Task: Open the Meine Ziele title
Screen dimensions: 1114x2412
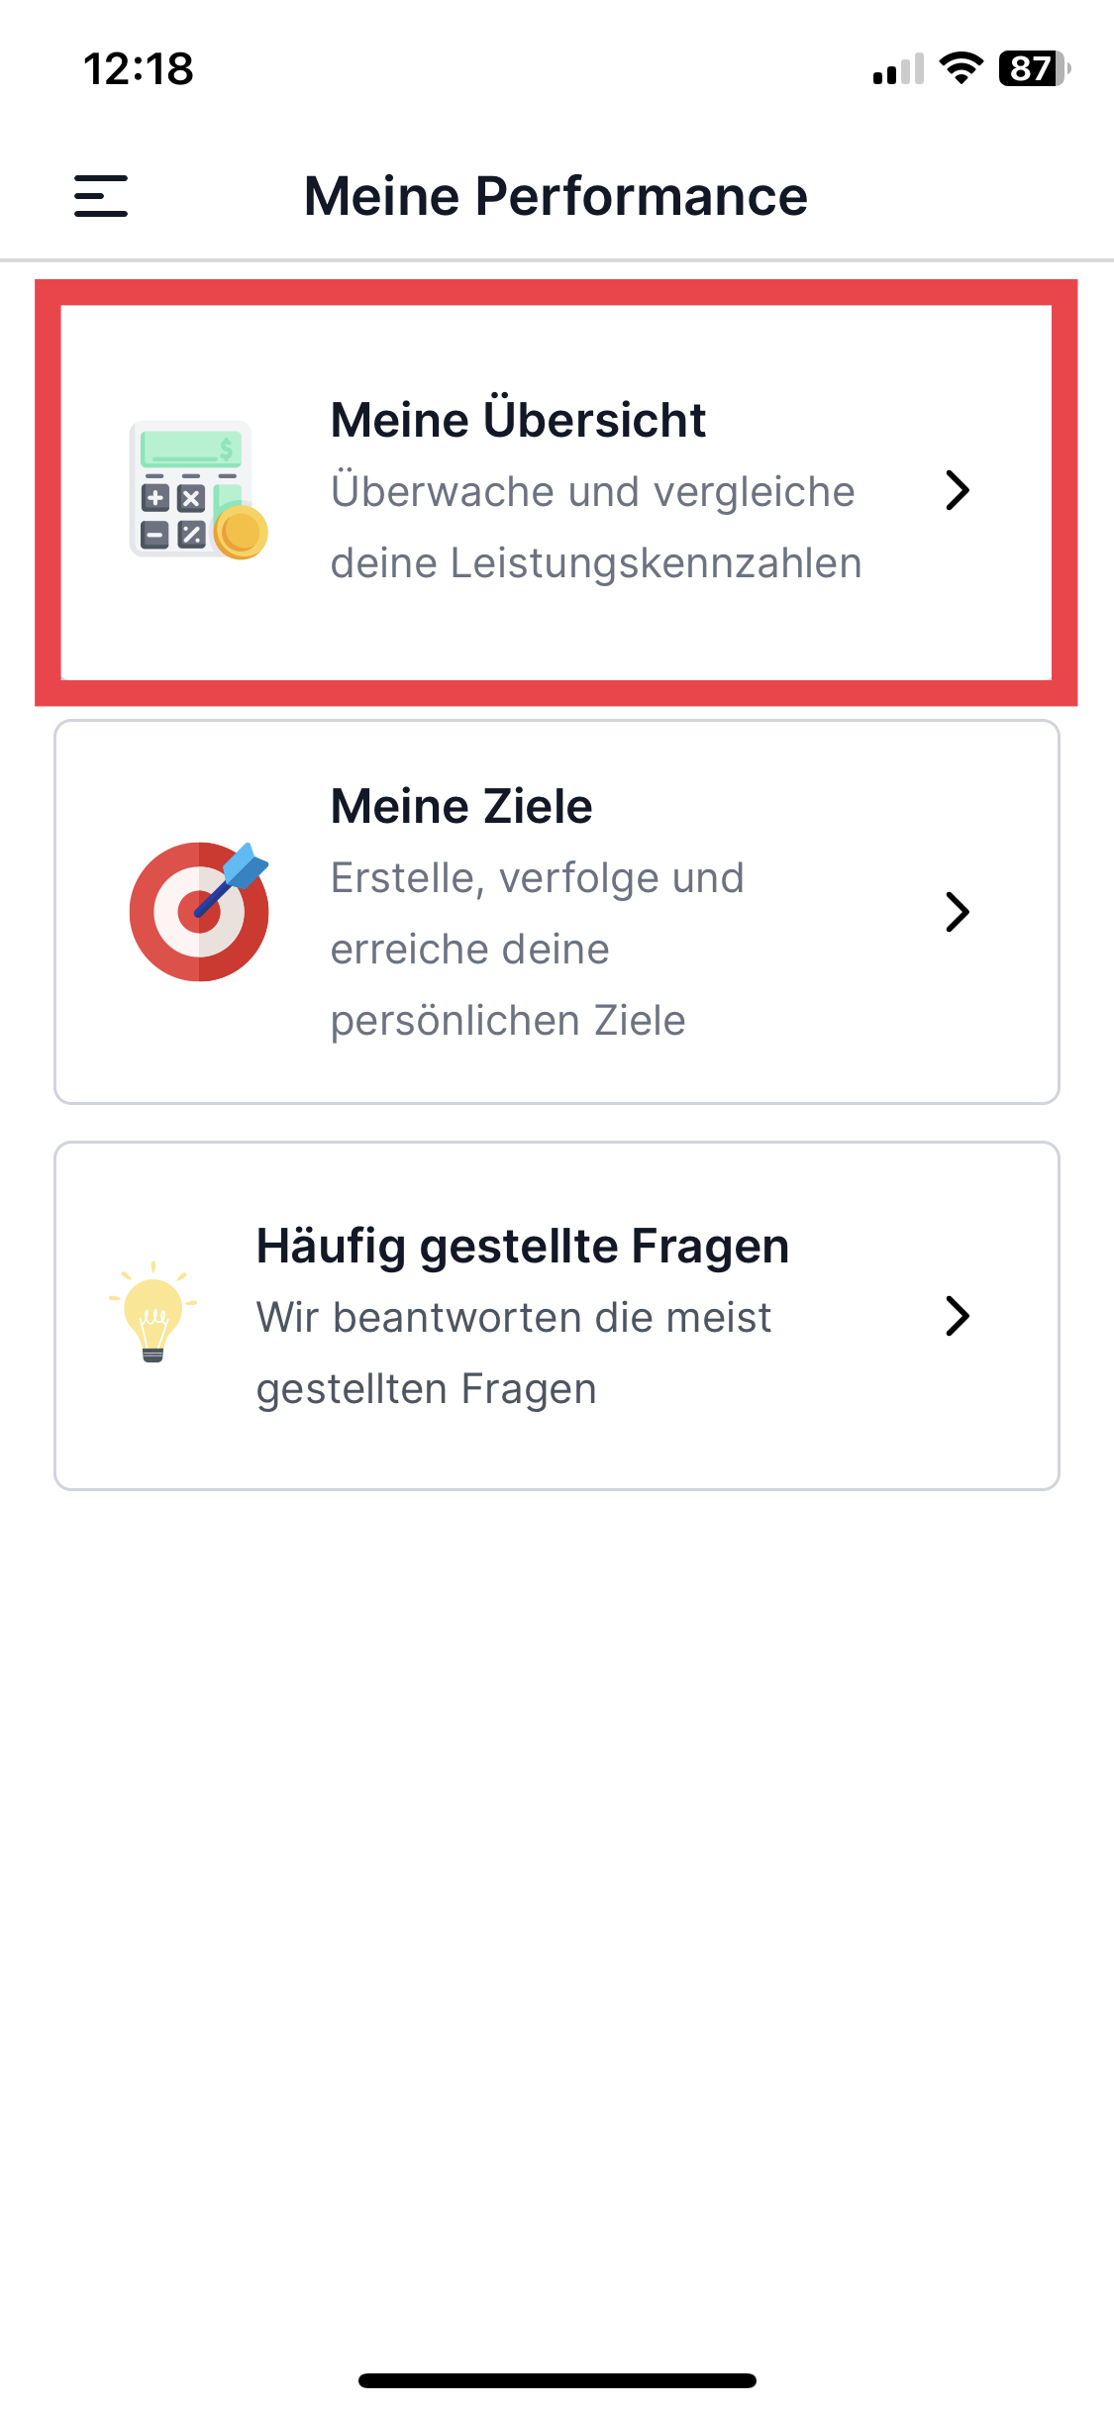Action: [461, 806]
